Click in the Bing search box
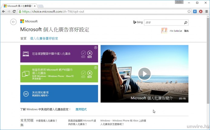 click(163, 22)
